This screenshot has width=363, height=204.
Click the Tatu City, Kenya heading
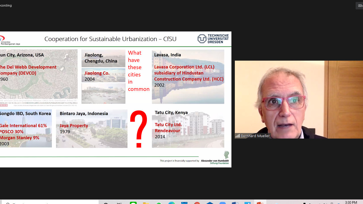[x=171, y=113]
